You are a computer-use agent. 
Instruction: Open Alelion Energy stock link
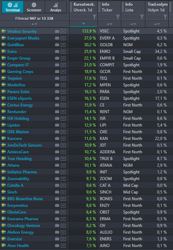[x=20, y=232]
